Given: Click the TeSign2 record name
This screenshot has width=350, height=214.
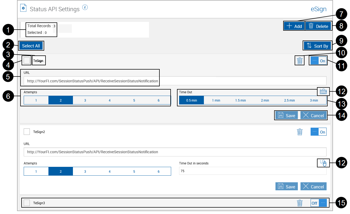Looking at the screenshot, I should click(x=39, y=132).
